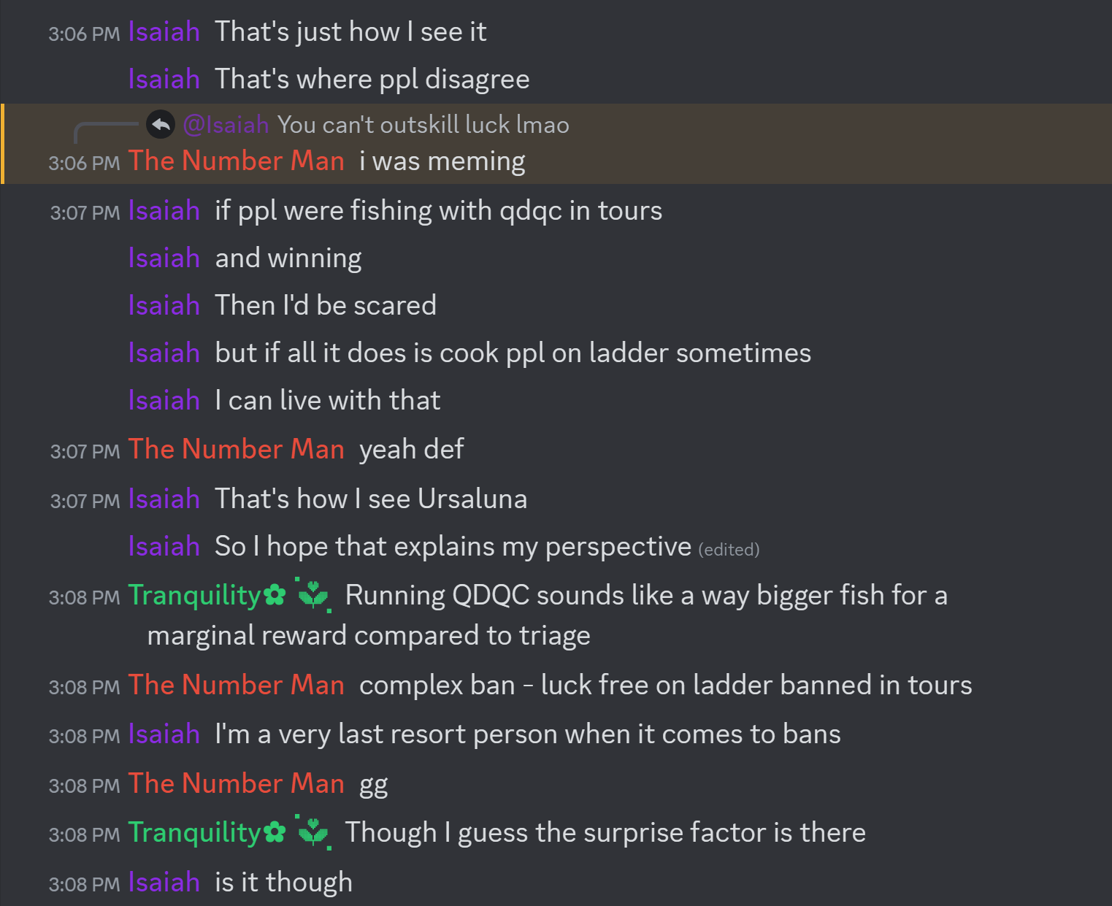Click the message 'That's where ppl disagree'
The width and height of the screenshot is (1112, 906).
tap(372, 80)
